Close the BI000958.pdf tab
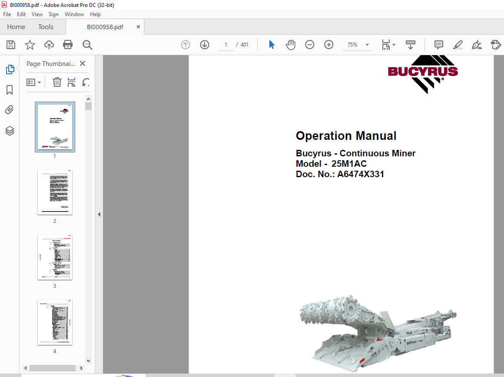 click(138, 26)
